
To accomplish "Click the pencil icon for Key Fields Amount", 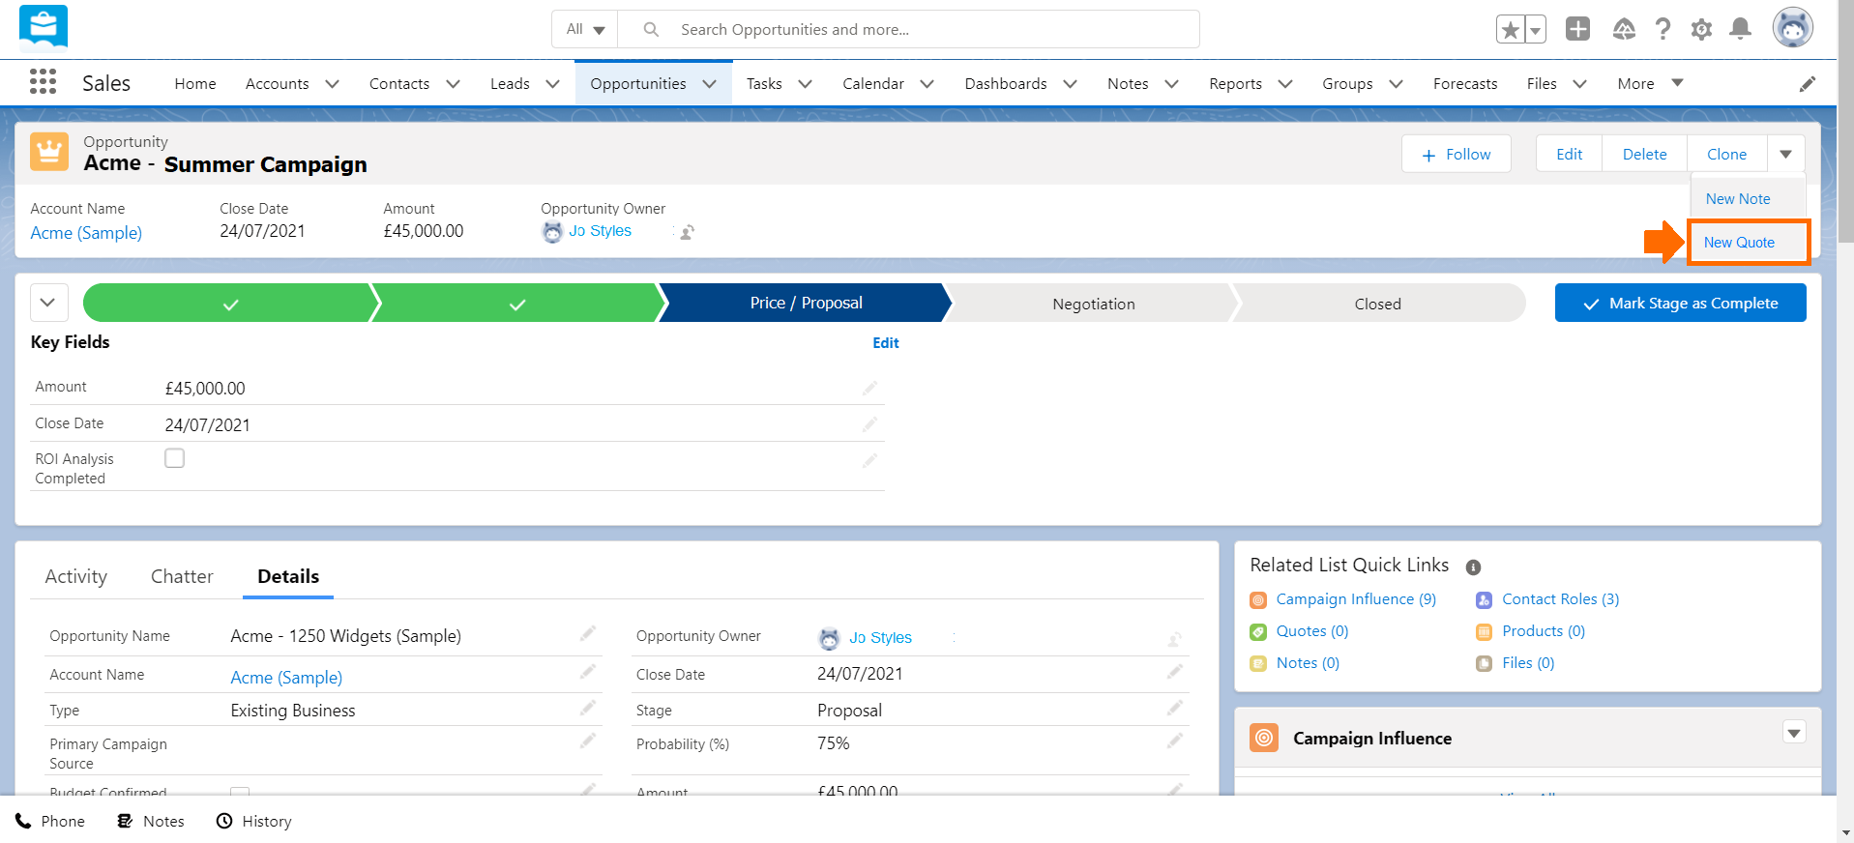I will [x=869, y=388].
